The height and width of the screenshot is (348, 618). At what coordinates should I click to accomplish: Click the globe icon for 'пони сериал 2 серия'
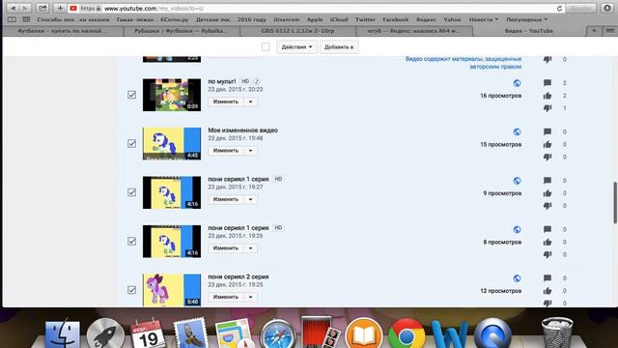tap(518, 278)
